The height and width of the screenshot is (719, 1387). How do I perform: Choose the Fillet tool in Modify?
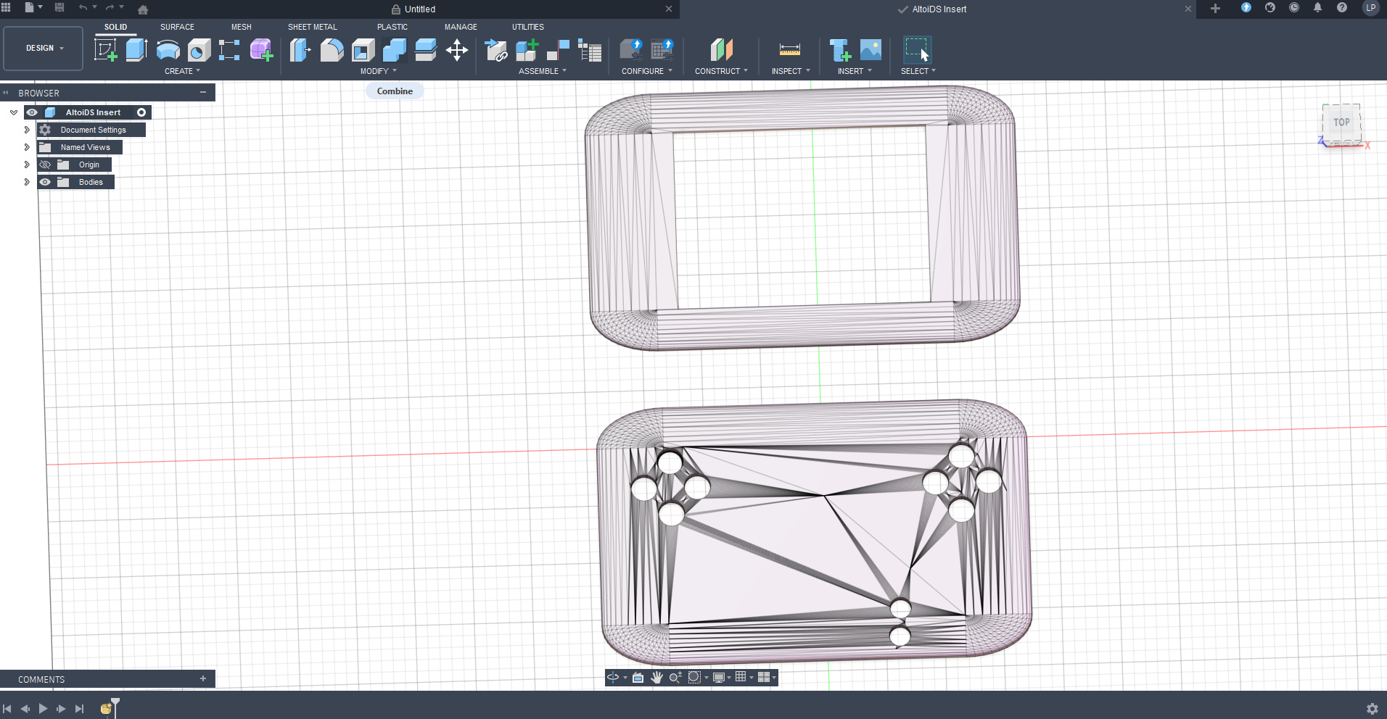click(x=332, y=50)
